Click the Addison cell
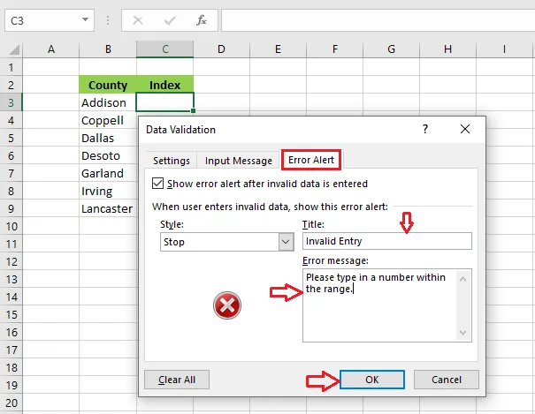The width and height of the screenshot is (535, 414). 108,102
